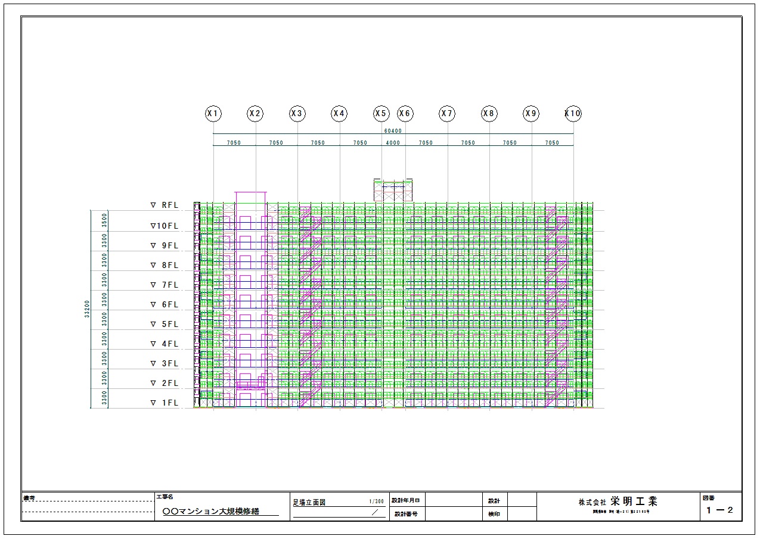This screenshot has height=539, width=760.
Task: Select the rooftop penthouse scaffold structure
Action: [x=393, y=189]
